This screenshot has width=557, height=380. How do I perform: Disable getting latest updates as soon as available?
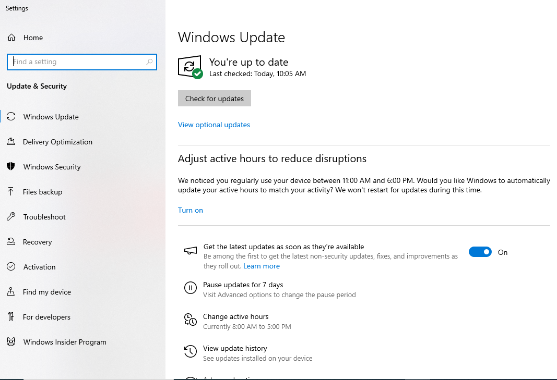click(x=480, y=252)
